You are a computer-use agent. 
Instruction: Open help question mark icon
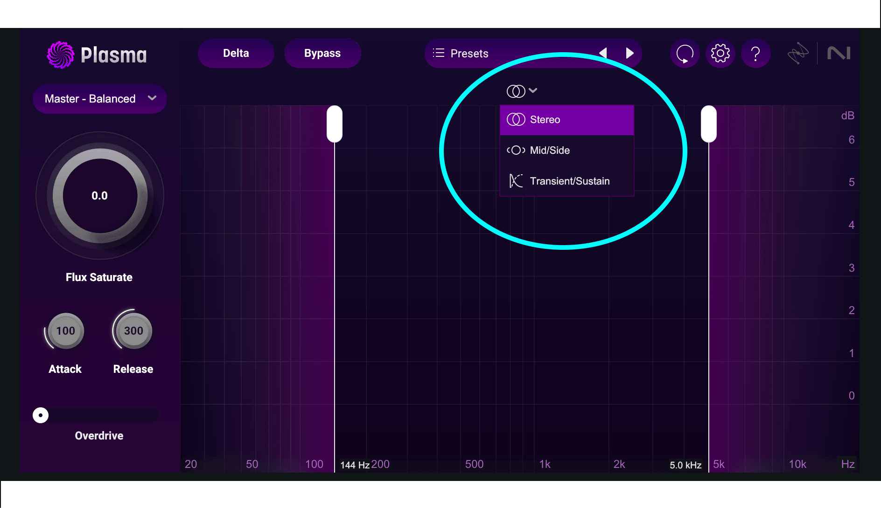[755, 53]
